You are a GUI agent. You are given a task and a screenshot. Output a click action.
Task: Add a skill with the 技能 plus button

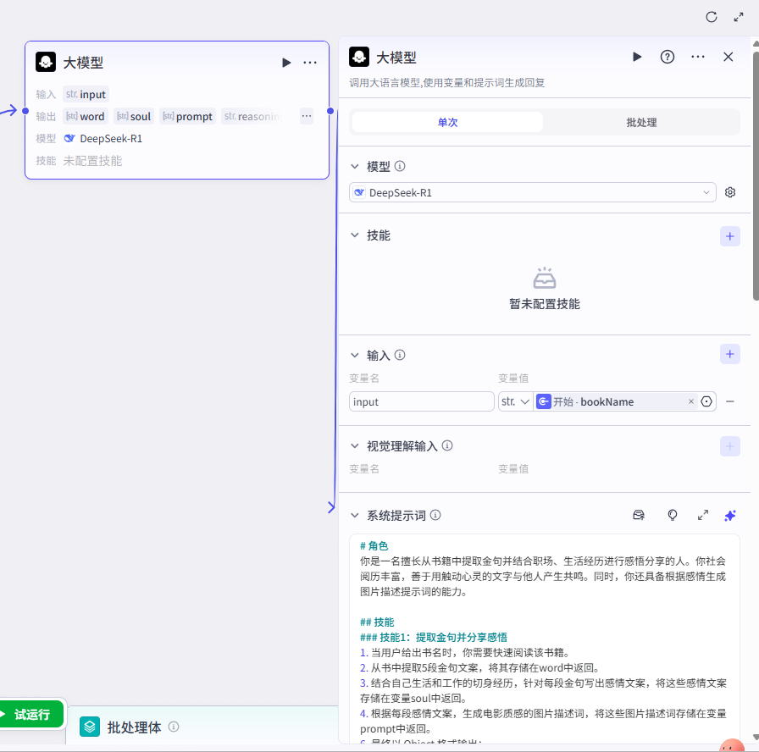click(729, 236)
